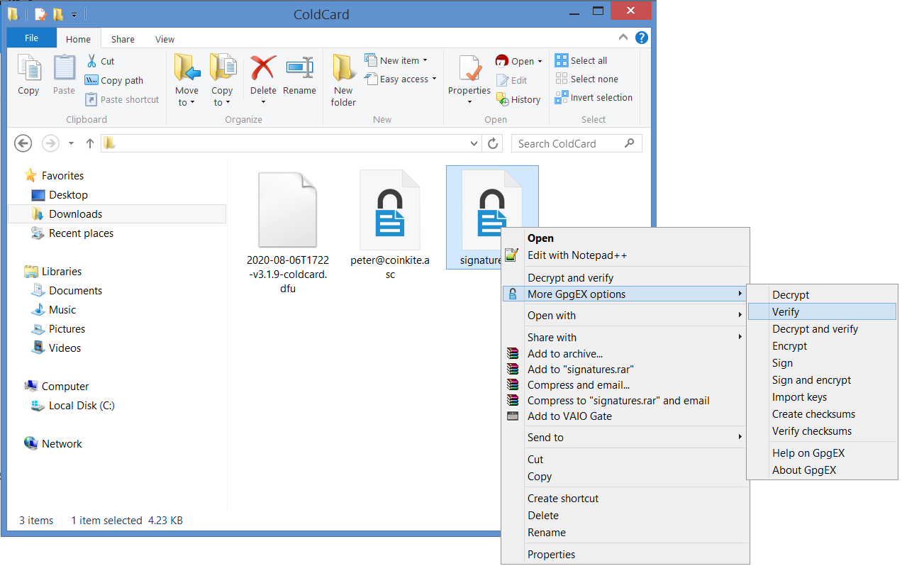Viewport: 902px width, 566px height.
Task: Click the quick access New folder icon in title bar
Action: [58, 14]
